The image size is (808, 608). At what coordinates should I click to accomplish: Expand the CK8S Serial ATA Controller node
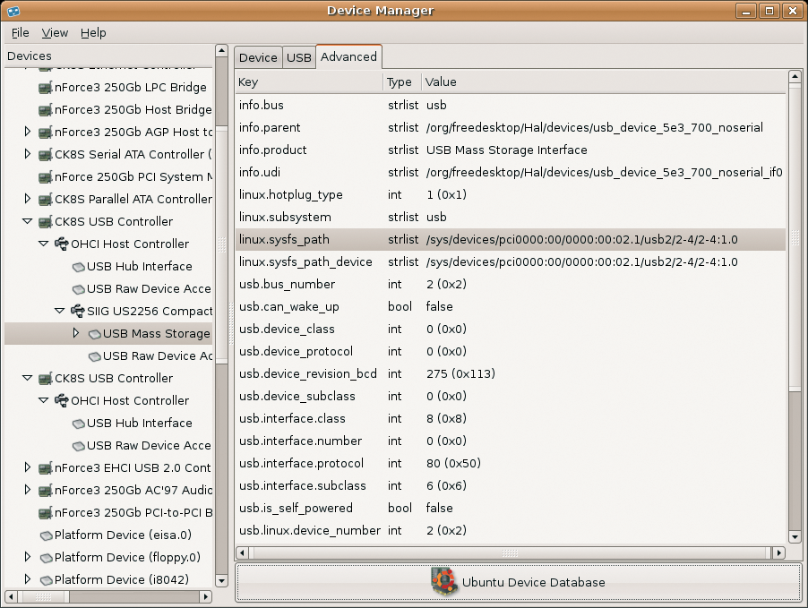pyautogui.click(x=28, y=154)
